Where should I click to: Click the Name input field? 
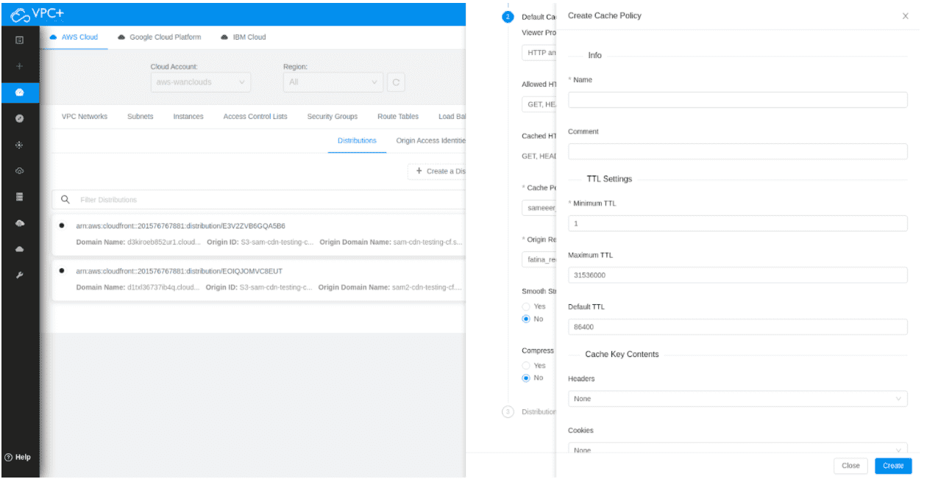[x=738, y=100]
